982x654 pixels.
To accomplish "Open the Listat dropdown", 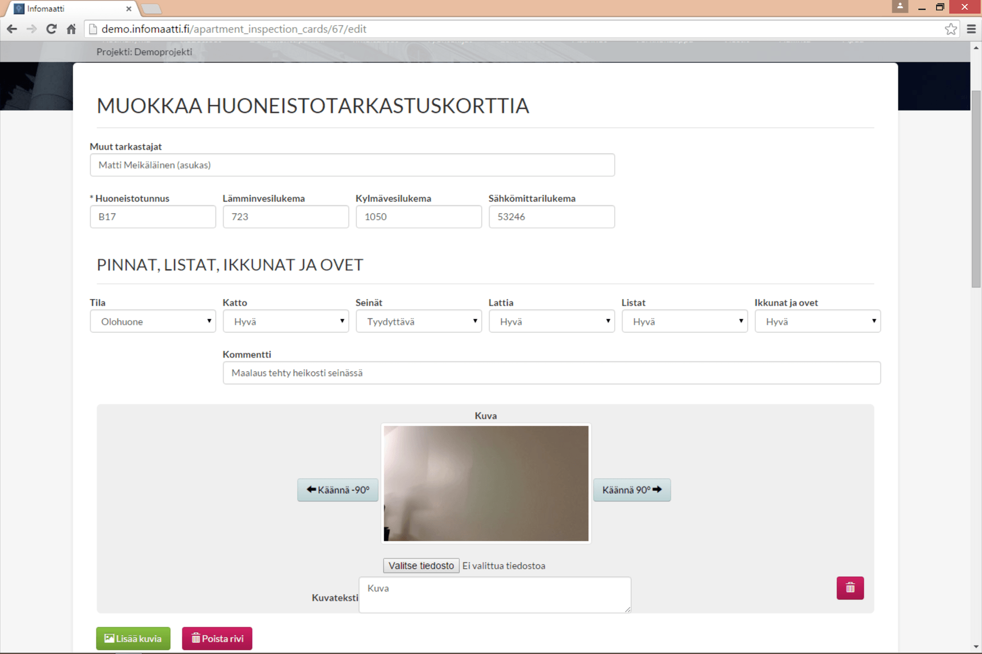I will click(x=685, y=321).
